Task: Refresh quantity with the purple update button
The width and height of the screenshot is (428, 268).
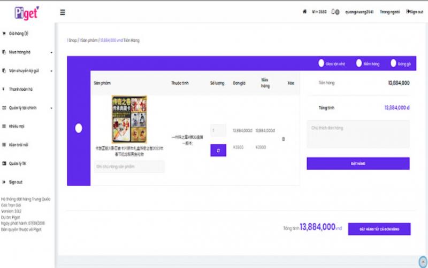Action: point(218,151)
